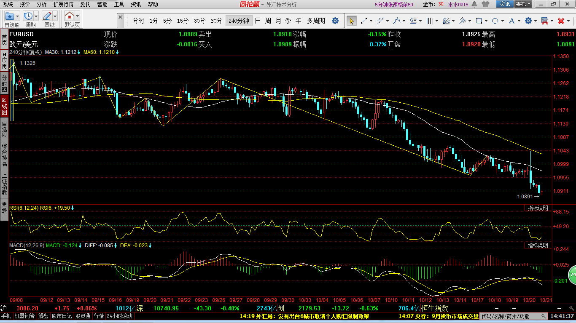Click the blue 资讯 button

click(x=505, y=4)
